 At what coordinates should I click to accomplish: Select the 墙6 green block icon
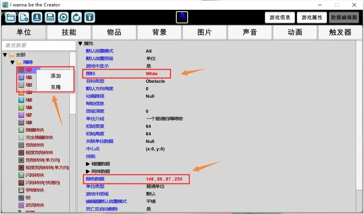click(x=21, y=108)
